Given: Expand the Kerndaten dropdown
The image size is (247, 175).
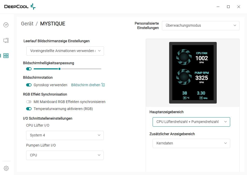Looking at the screenshot, I should click(x=191, y=143).
